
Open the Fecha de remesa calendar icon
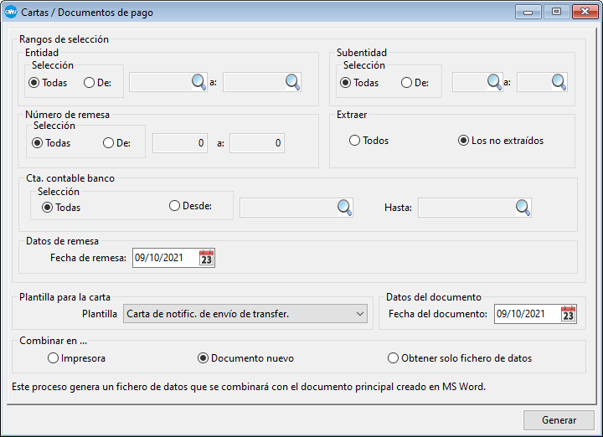pos(207,258)
